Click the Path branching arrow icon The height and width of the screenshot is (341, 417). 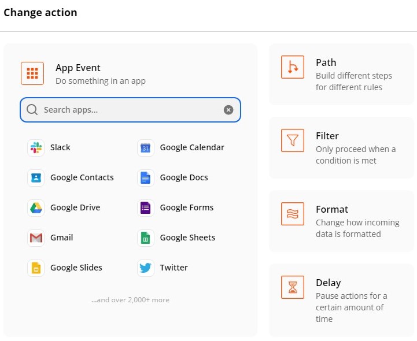(x=293, y=67)
